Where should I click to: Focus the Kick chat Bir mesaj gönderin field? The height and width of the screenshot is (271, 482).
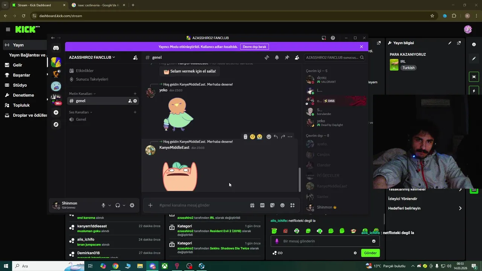click(325, 241)
